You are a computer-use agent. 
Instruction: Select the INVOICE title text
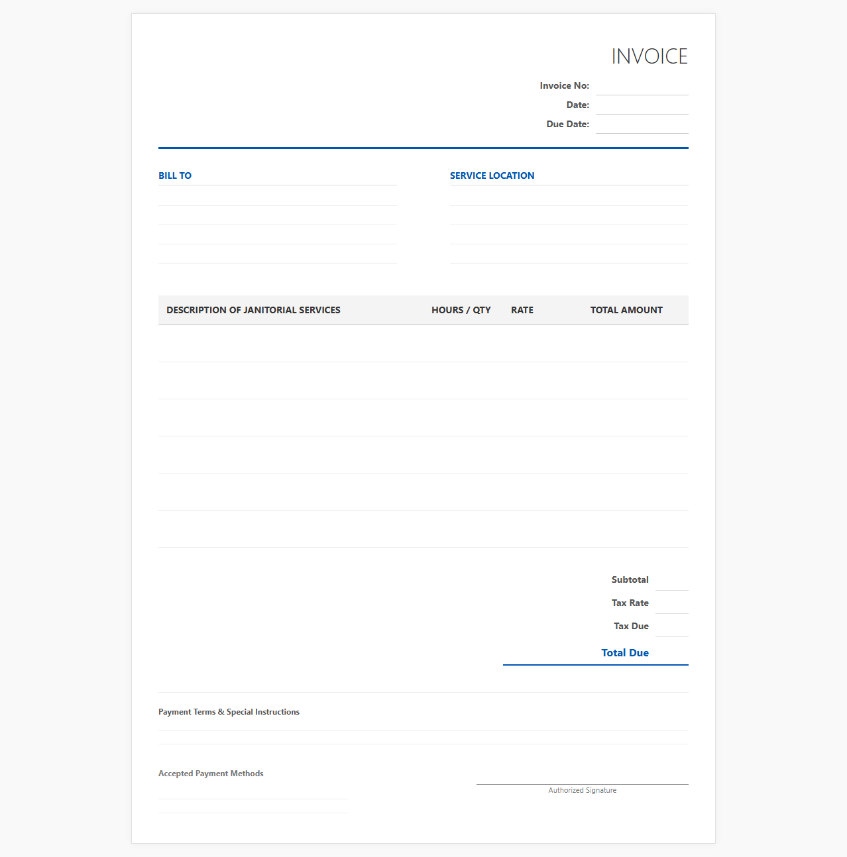point(649,56)
